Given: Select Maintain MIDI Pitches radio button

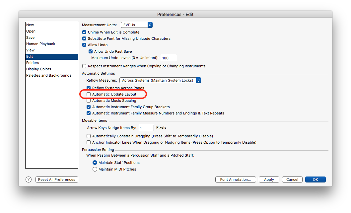Looking at the screenshot, I should pyautogui.click(x=95, y=169).
